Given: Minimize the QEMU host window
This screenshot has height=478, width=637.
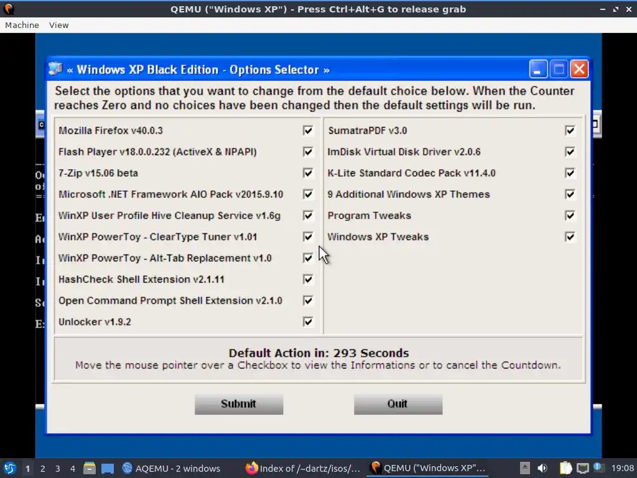Looking at the screenshot, I should click(603, 9).
